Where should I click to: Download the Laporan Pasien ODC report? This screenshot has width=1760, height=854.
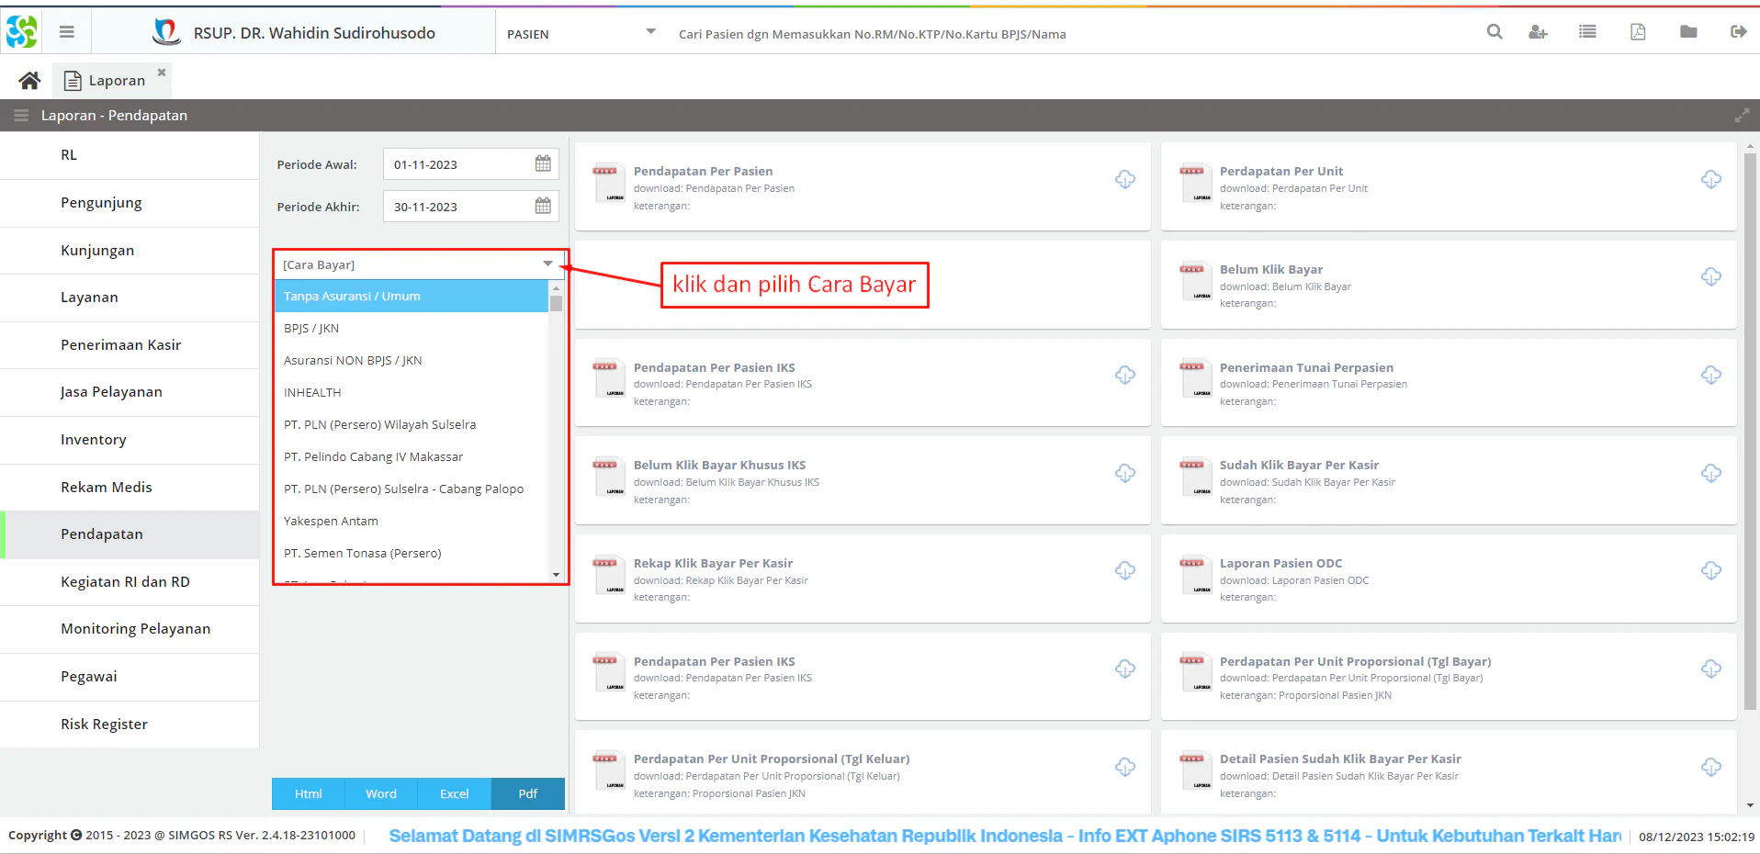pos(1711,570)
